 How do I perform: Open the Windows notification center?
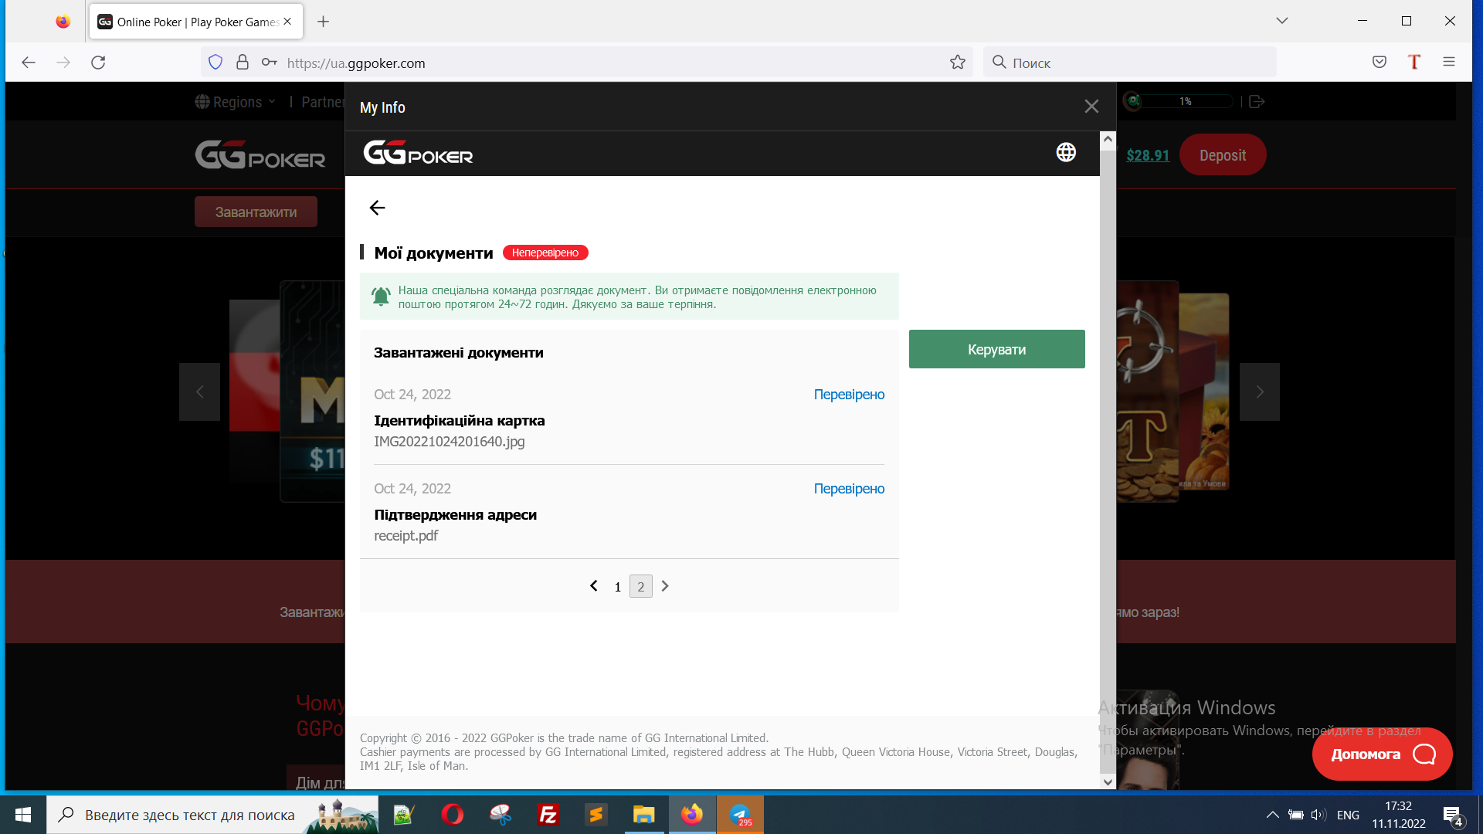pos(1453,815)
